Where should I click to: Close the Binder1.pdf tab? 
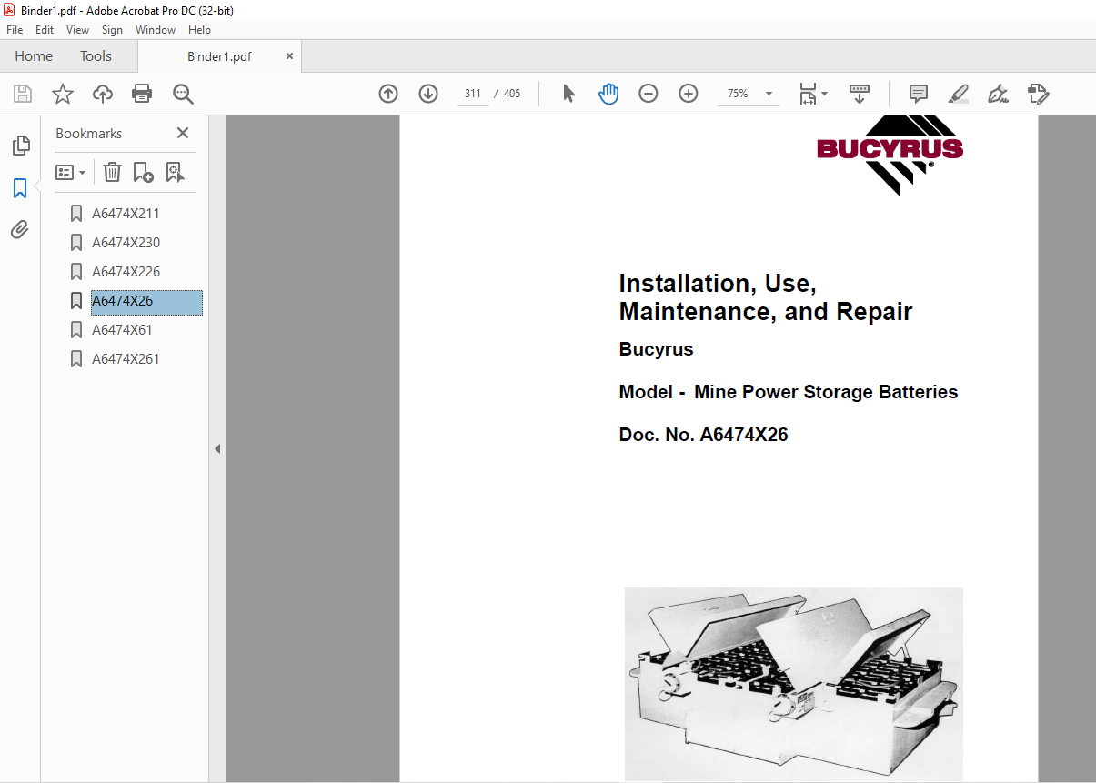click(x=290, y=56)
